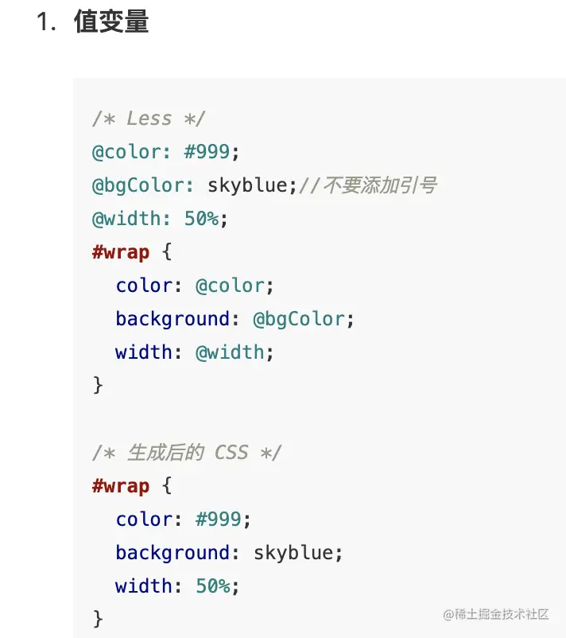Click the #999 value in the variable definition

click(x=207, y=152)
